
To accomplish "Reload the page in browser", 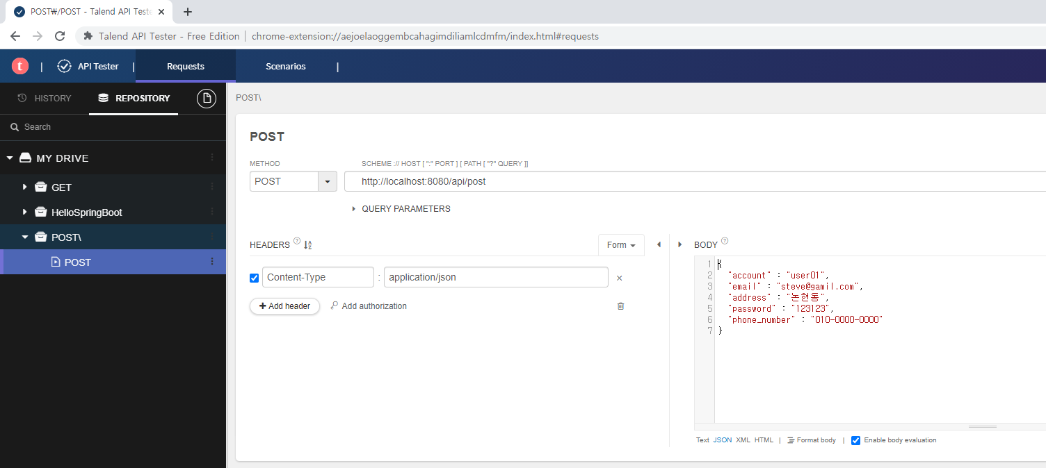I will pos(60,36).
